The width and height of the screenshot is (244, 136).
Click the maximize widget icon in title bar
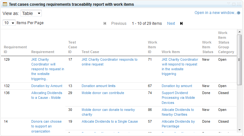234,4
